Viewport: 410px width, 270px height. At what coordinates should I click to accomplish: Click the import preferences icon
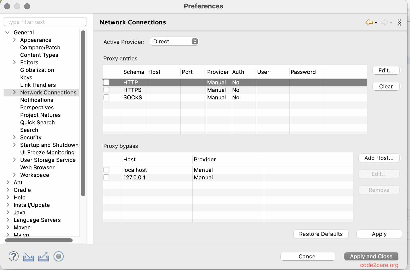pyautogui.click(x=28, y=256)
